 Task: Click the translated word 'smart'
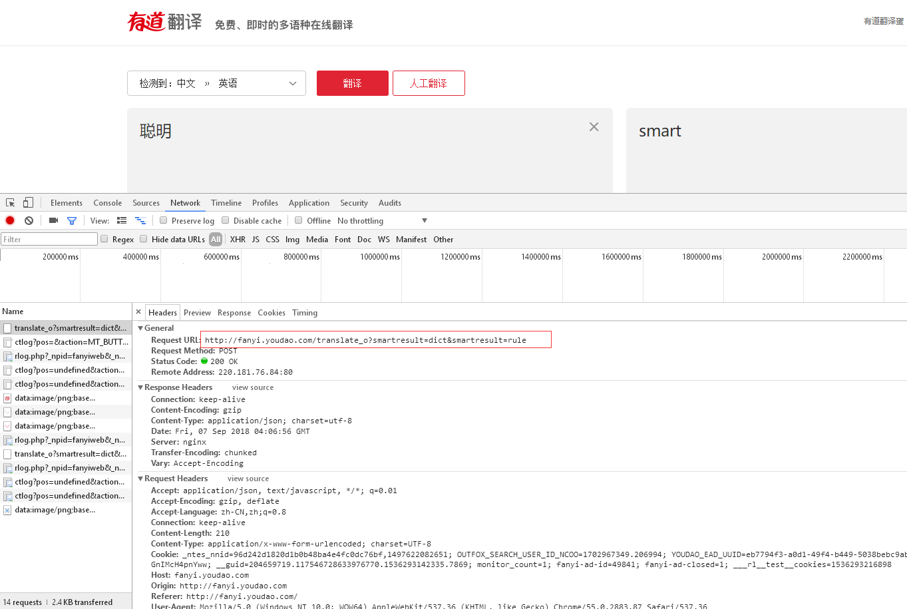[x=660, y=131]
